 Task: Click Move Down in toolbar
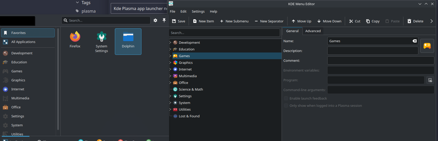tap(329, 21)
